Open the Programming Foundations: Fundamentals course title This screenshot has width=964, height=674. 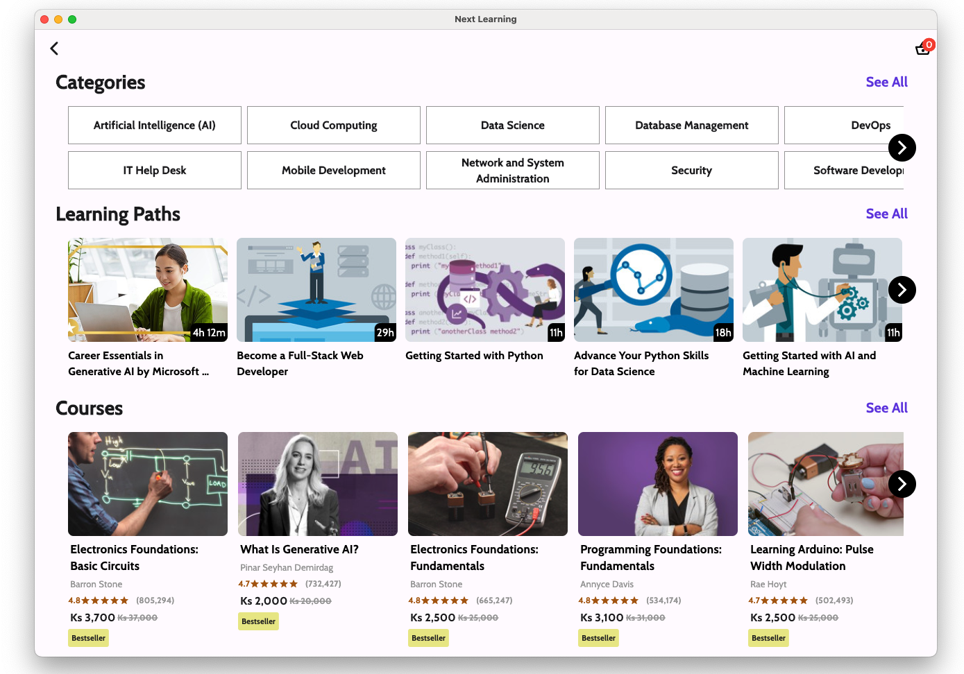[x=651, y=558]
